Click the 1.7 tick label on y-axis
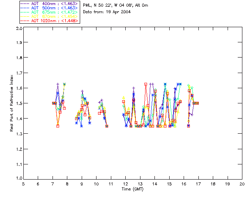249x199 pixels. point(18,73)
